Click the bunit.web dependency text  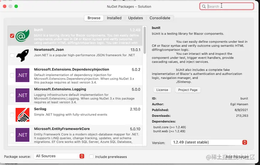[169, 131]
